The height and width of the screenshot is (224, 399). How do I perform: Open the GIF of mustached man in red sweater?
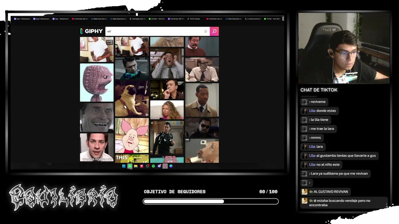click(x=202, y=46)
